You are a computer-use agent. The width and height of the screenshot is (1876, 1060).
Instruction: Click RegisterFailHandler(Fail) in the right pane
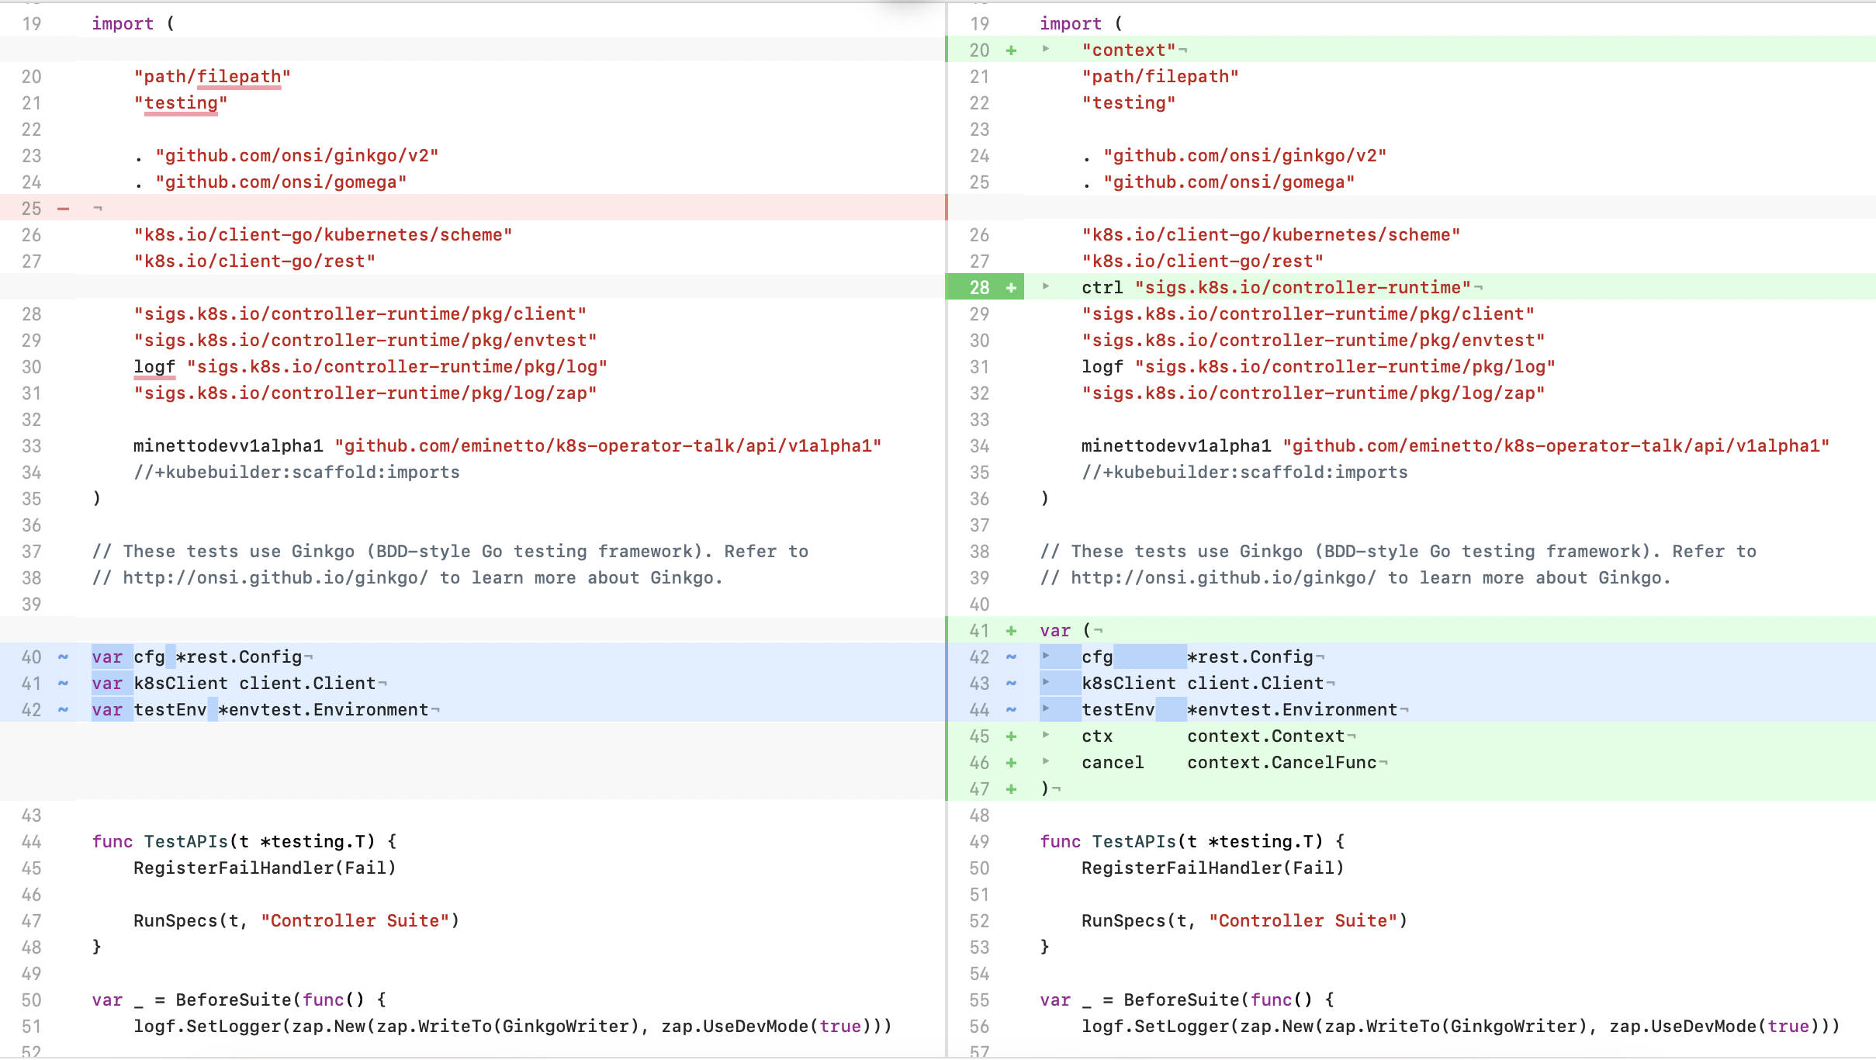click(x=1213, y=868)
